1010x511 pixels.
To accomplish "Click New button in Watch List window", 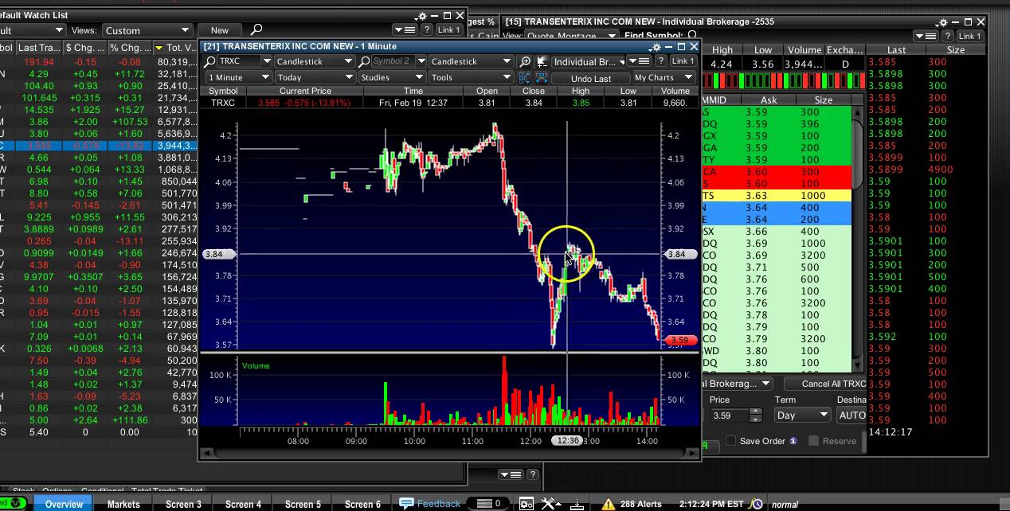I will tap(220, 30).
